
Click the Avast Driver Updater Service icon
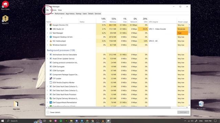pyautogui.click(x=51, y=58)
